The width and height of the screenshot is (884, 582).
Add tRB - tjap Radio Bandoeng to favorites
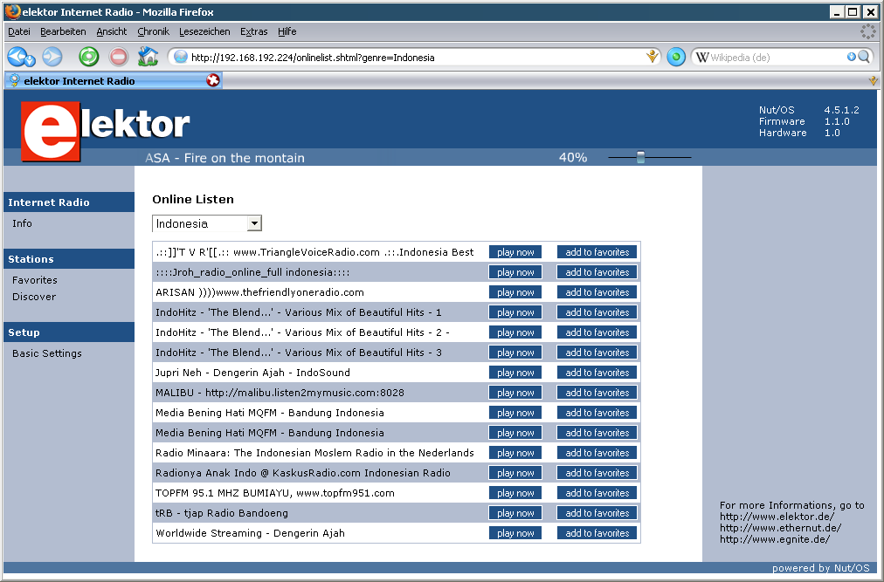click(597, 513)
